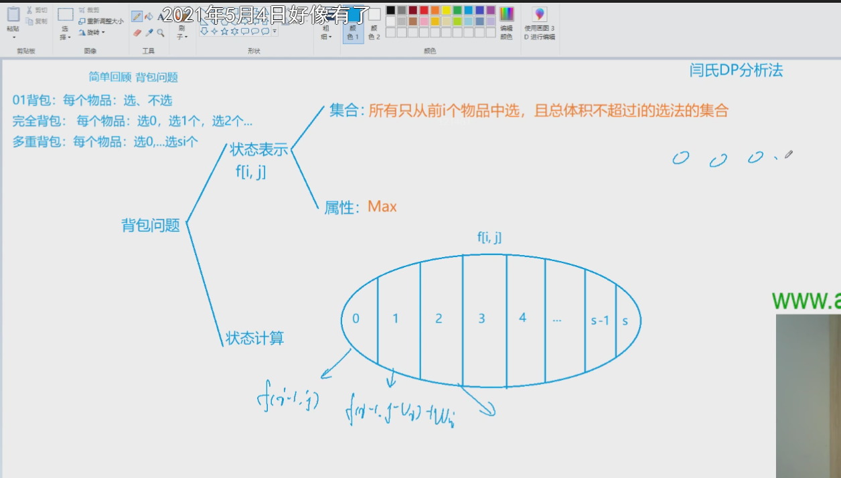The image size is (841, 478).
Task: Click ellipse segment labeled 's-1'
Action: [600, 321]
